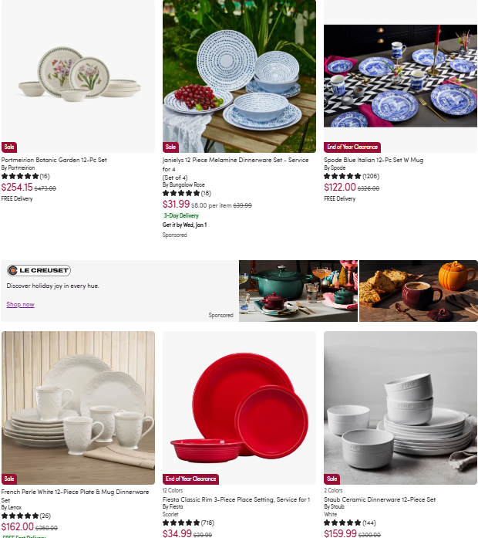Open the Le Creuset green Dutch oven banner image

[x=298, y=291]
